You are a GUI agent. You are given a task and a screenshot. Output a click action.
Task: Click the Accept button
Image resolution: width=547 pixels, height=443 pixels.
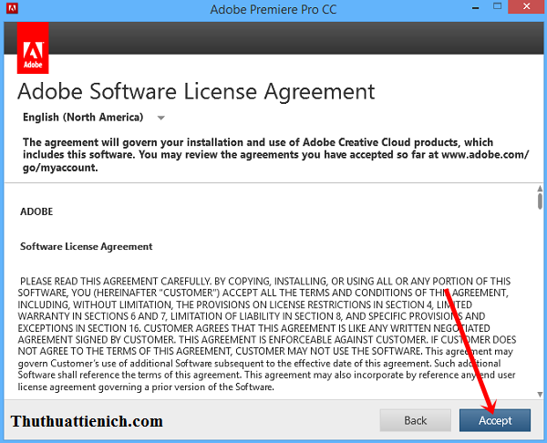pos(495,420)
